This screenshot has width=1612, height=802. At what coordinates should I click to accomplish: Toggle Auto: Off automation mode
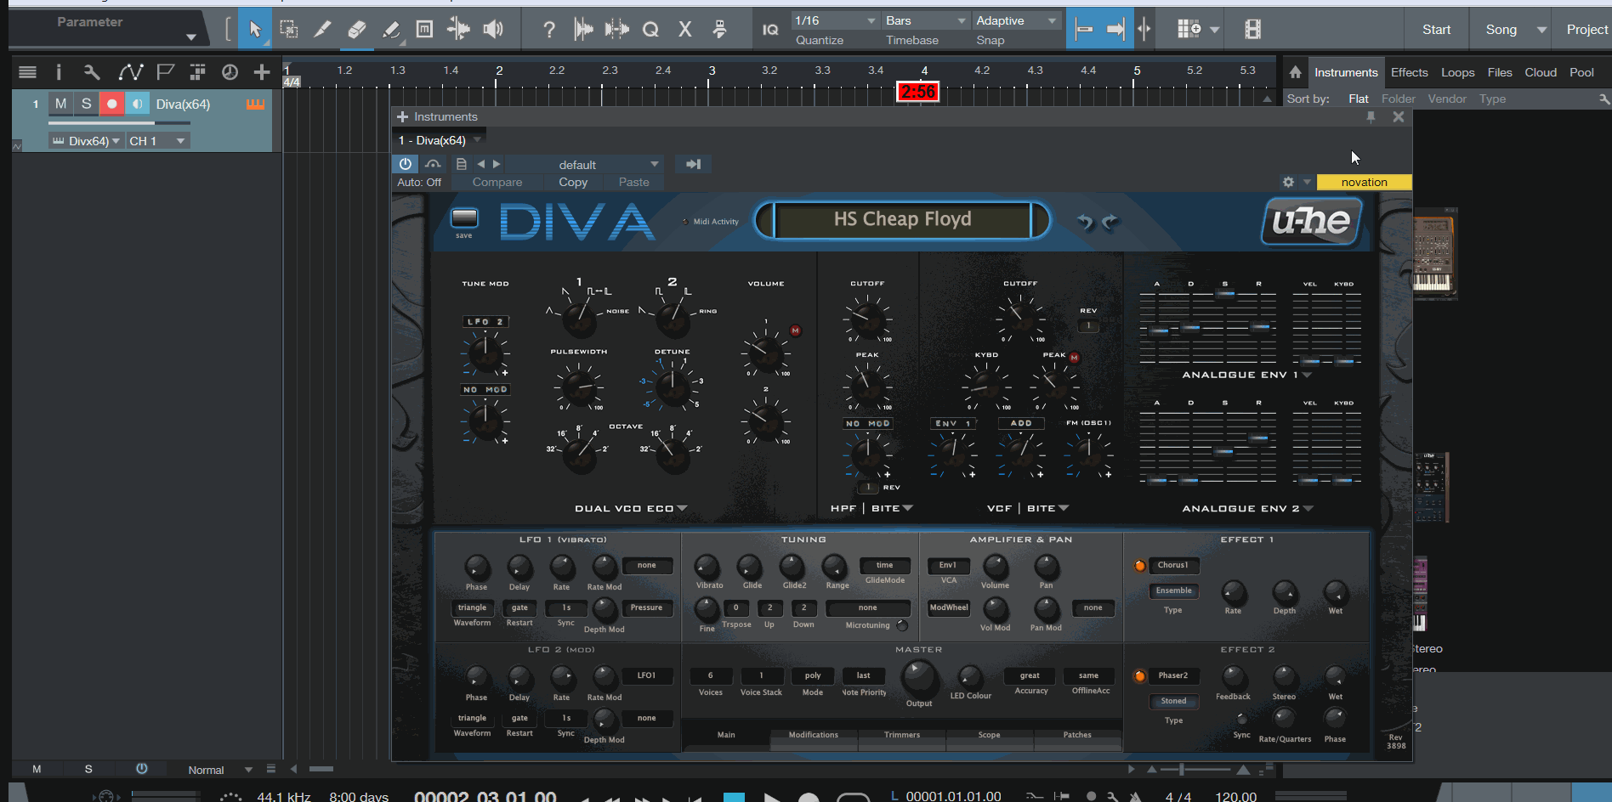coord(419,182)
